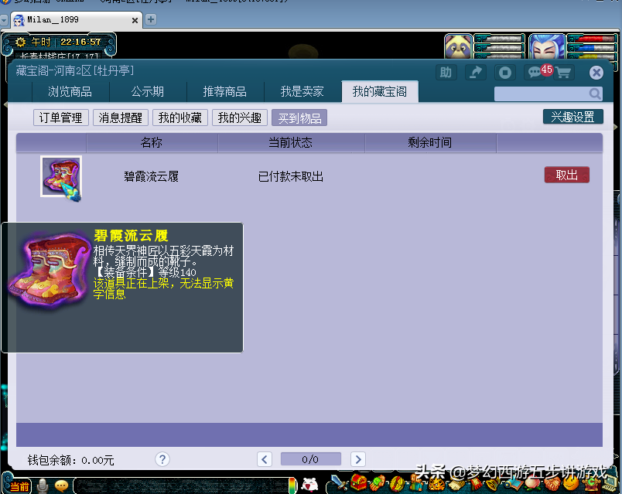Image resolution: width=622 pixels, height=494 pixels.
Task: Click the 名称 column header
Action: [x=152, y=143]
